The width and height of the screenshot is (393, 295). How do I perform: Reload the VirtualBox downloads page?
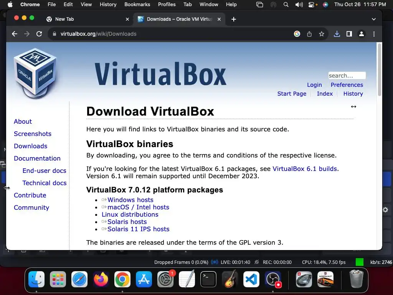39,34
